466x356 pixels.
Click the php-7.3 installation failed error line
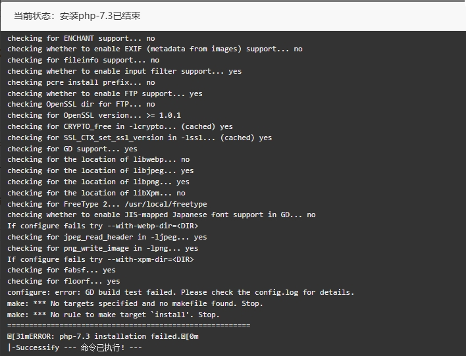coord(103,336)
